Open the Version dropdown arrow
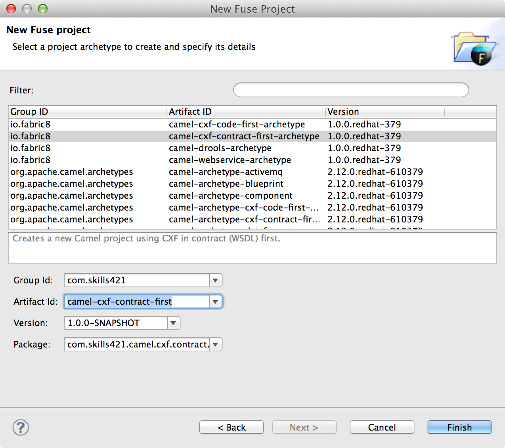Image resolution: width=505 pixels, height=448 pixels. [x=173, y=323]
